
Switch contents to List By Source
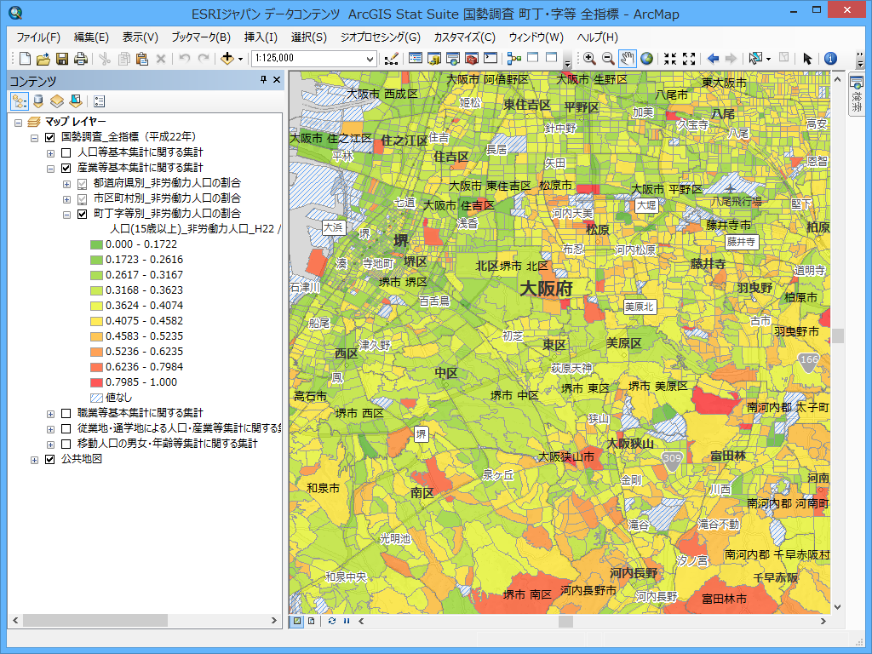click(38, 101)
